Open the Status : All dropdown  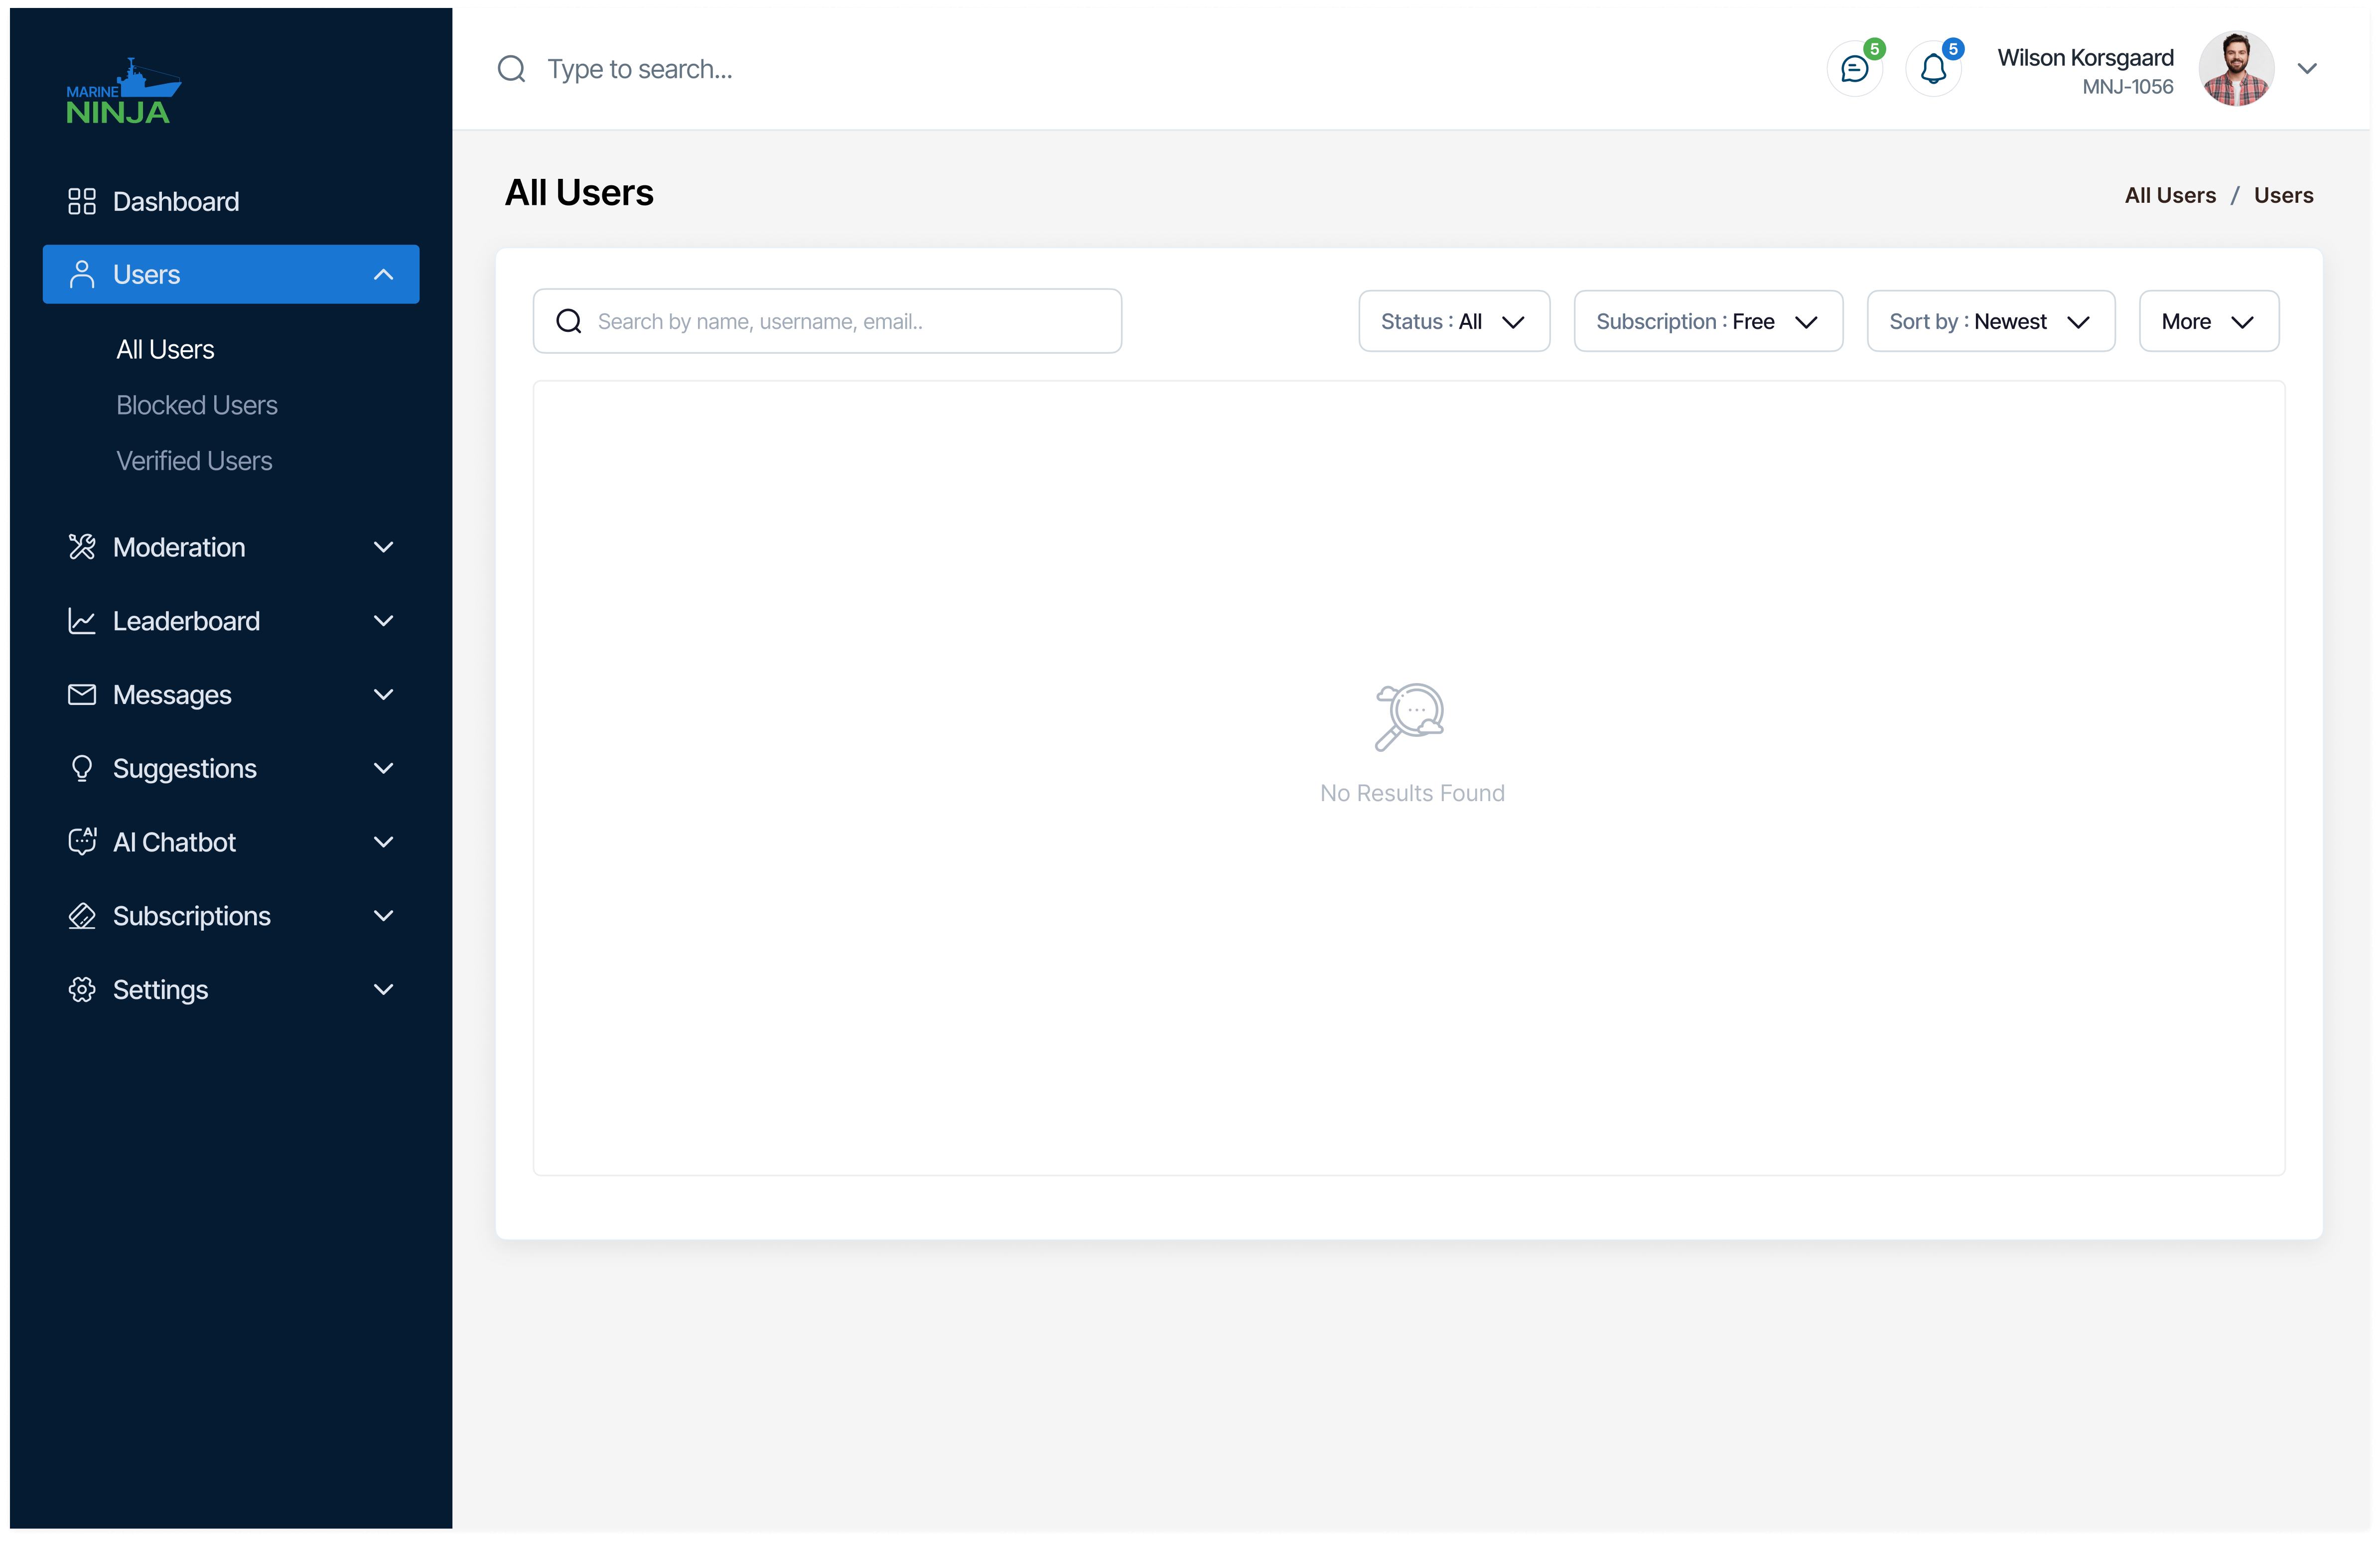pos(1453,321)
